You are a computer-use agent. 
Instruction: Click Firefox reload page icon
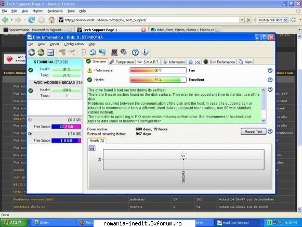click(x=31, y=20)
